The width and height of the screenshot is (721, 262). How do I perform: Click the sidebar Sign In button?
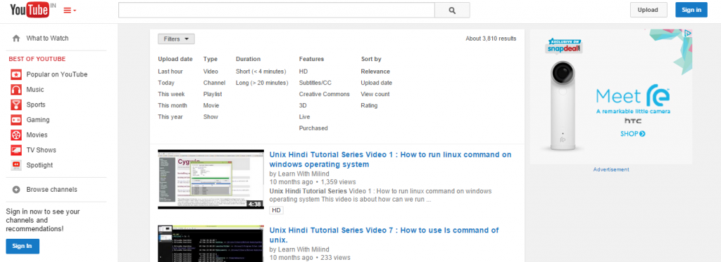(x=23, y=246)
